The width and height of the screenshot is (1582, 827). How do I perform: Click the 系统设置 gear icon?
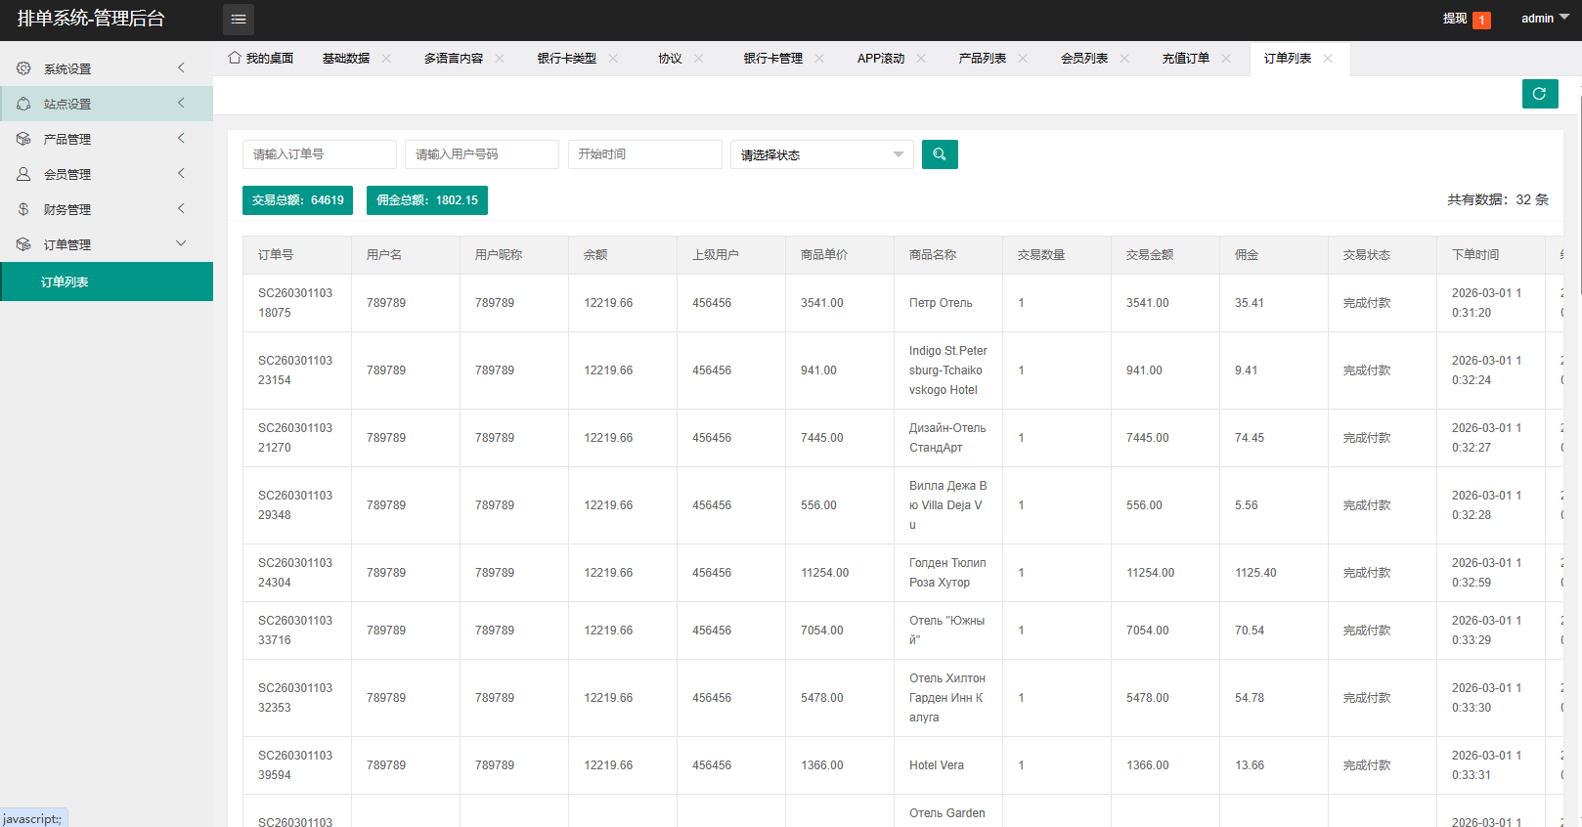tap(23, 68)
